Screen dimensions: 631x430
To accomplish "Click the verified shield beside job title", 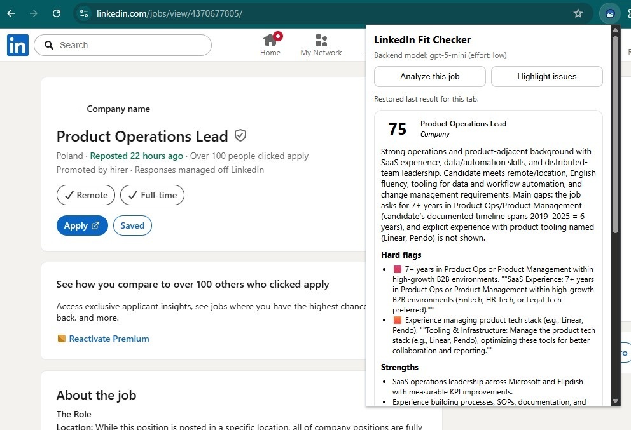I will point(240,135).
